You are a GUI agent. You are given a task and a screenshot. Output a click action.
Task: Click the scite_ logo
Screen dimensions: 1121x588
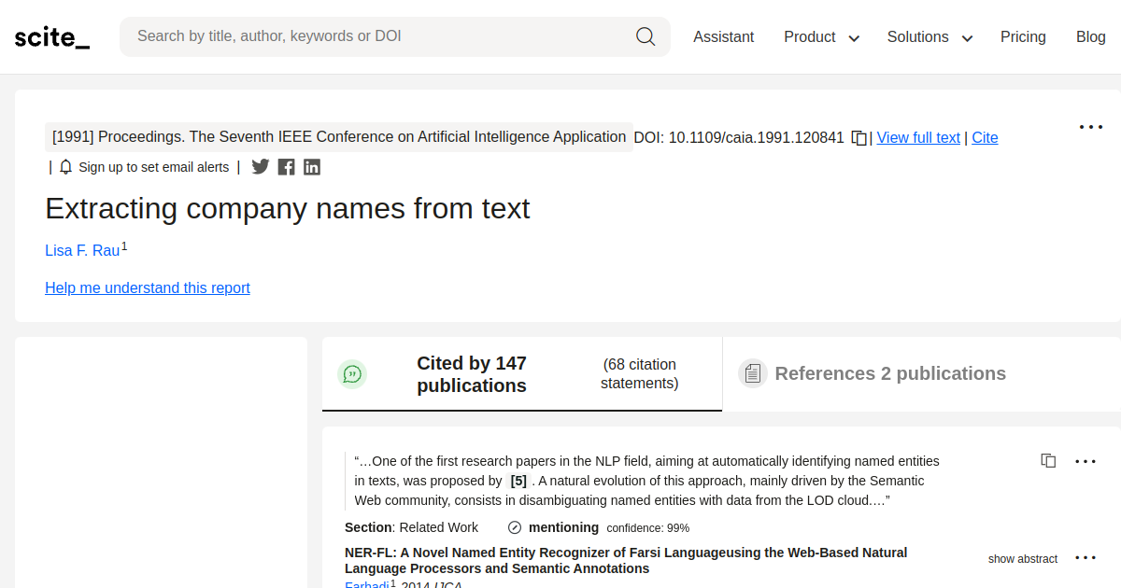click(51, 36)
